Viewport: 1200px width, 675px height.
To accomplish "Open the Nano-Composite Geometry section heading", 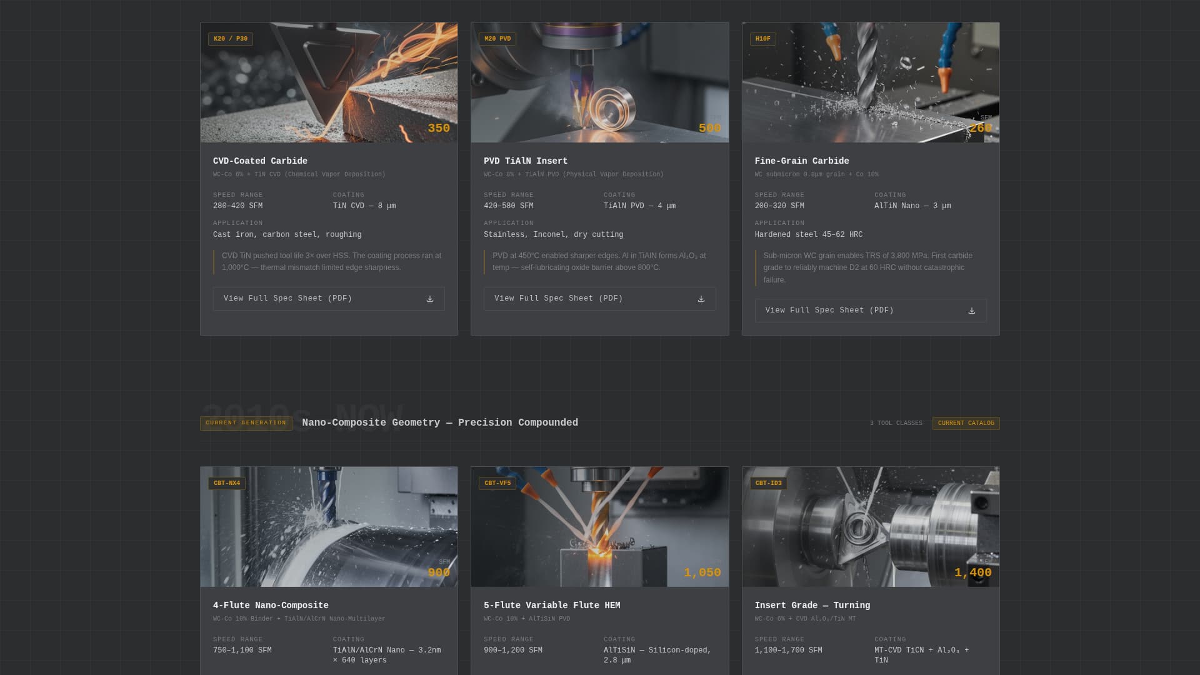I will point(439,422).
